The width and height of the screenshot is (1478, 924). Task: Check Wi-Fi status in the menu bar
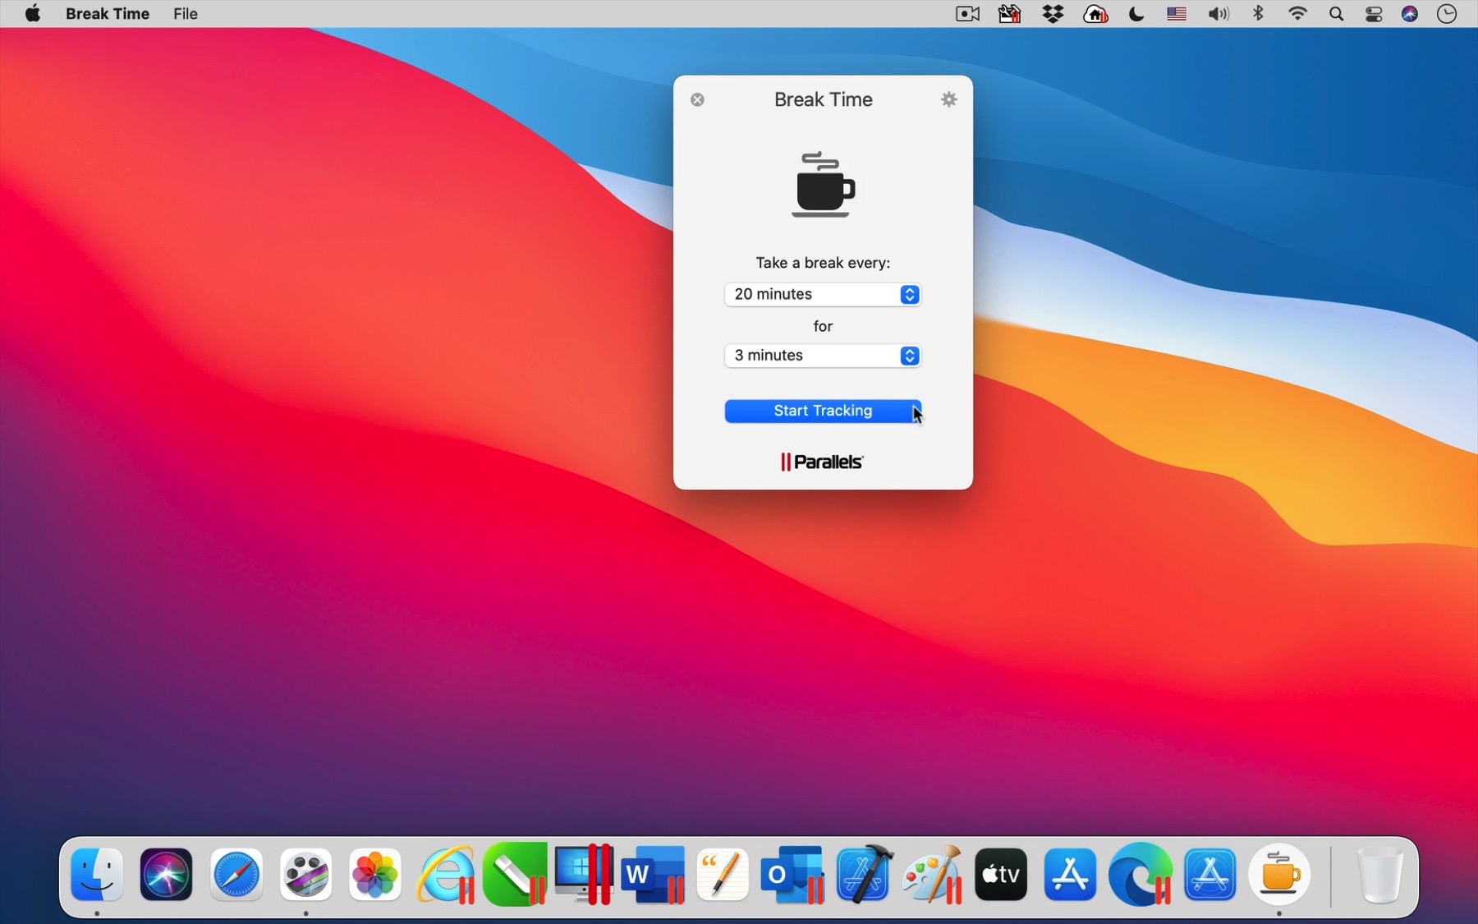(1297, 14)
